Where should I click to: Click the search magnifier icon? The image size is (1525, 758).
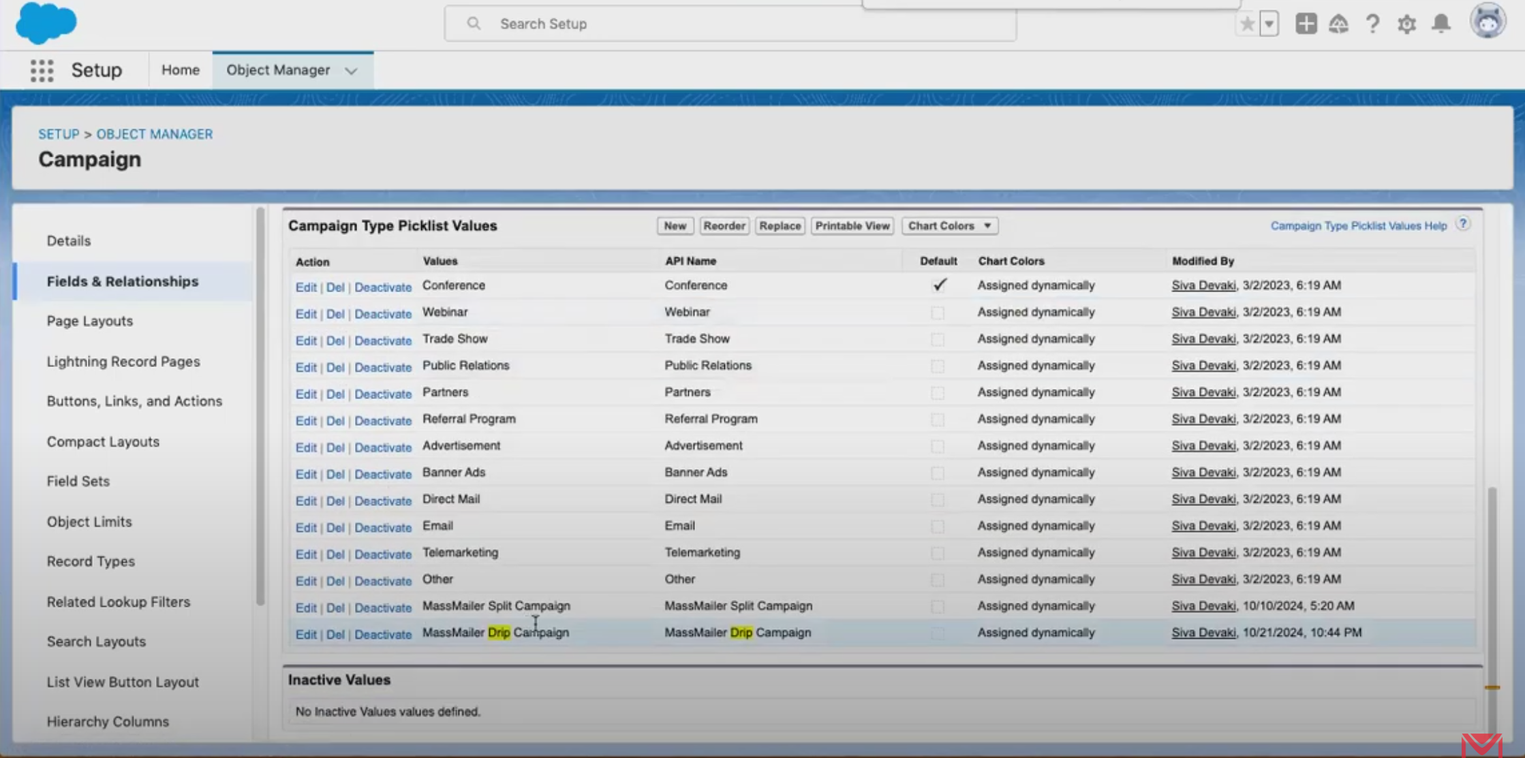click(x=474, y=24)
